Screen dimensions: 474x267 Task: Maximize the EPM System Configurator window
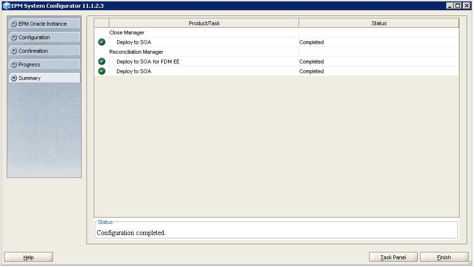[x=458, y=5]
